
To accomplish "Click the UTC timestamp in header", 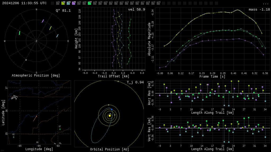I will tap(24, 3).
